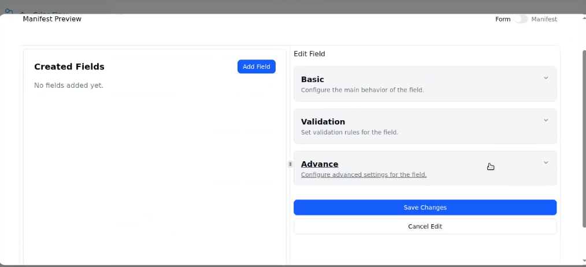Select the Manifest view label
586x267 pixels.
(544, 19)
